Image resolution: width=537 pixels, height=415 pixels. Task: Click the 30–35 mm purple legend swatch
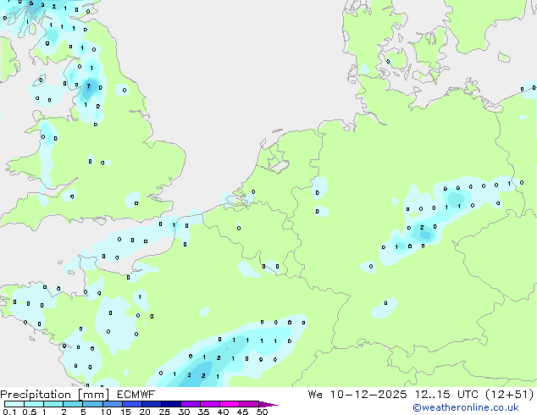[190, 404]
